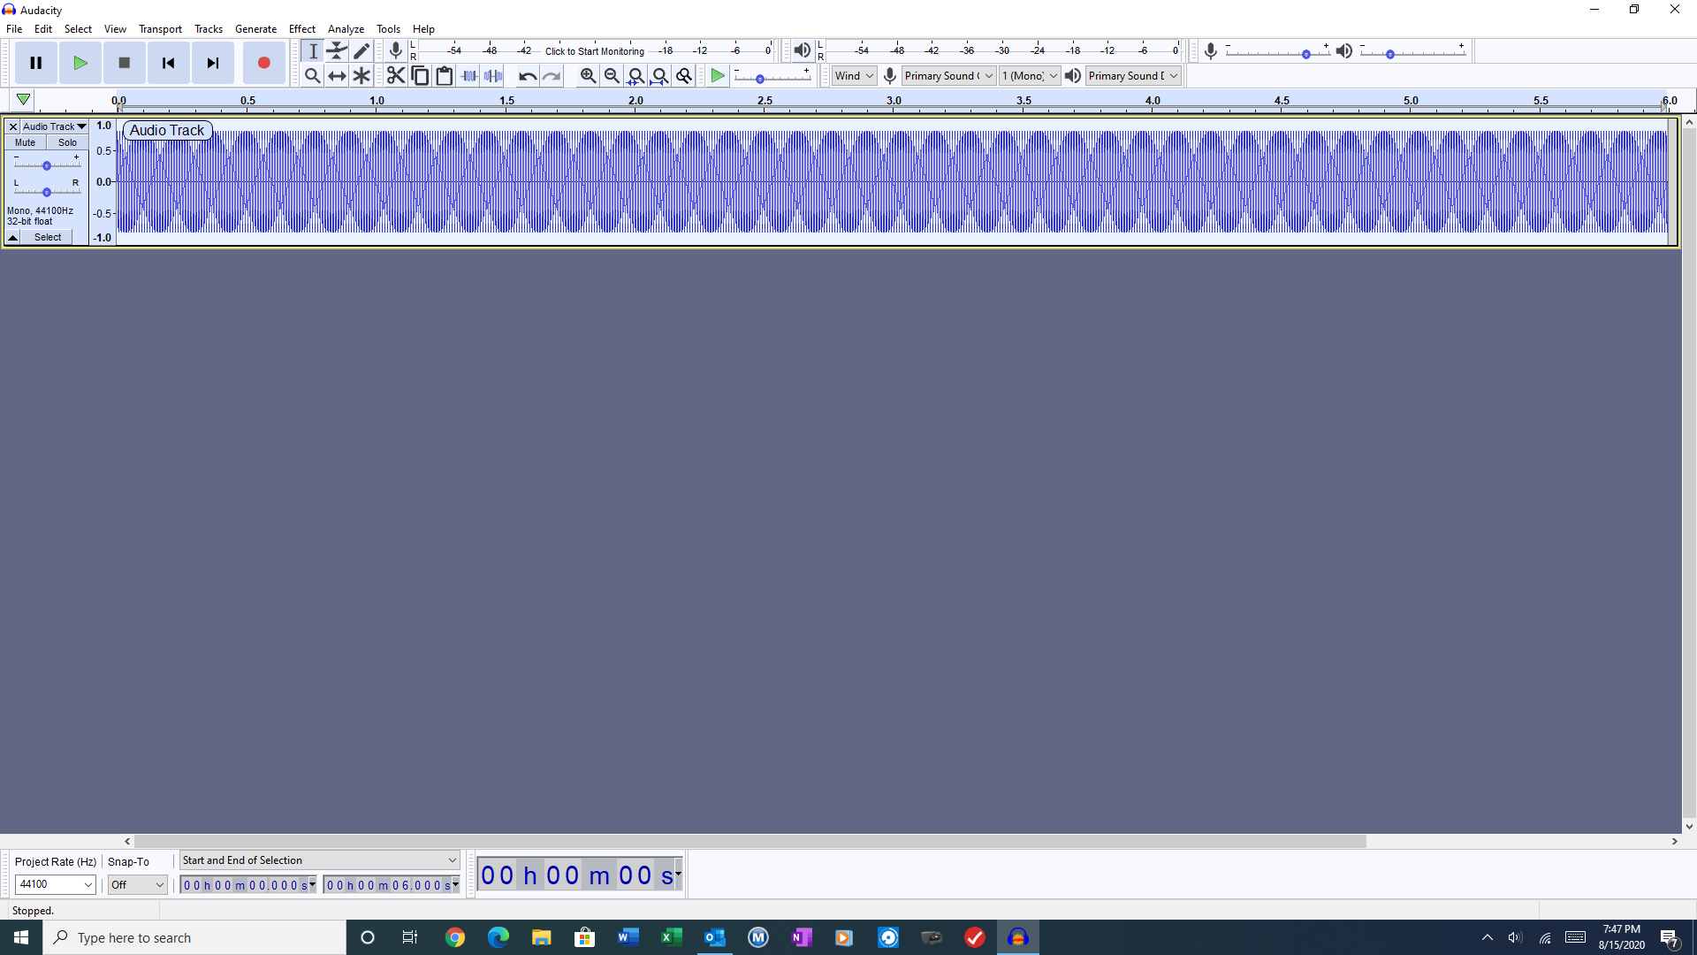Viewport: 1697px width, 955px height.
Task: Cut selection with the scissors icon
Action: (x=396, y=76)
